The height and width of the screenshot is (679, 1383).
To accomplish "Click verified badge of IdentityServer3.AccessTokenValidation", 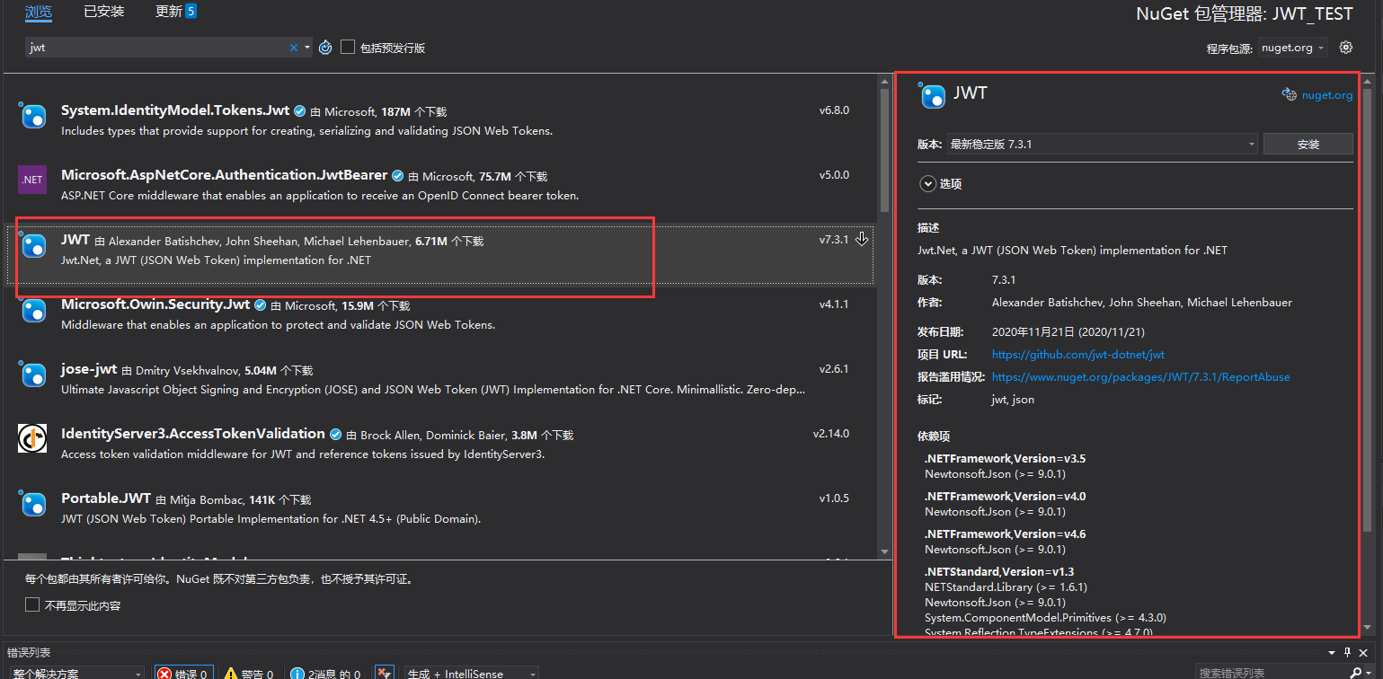I will click(x=336, y=435).
